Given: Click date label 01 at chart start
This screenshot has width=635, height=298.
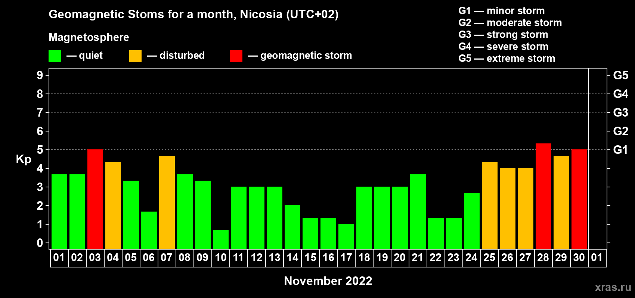Looking at the screenshot, I should point(59,257).
